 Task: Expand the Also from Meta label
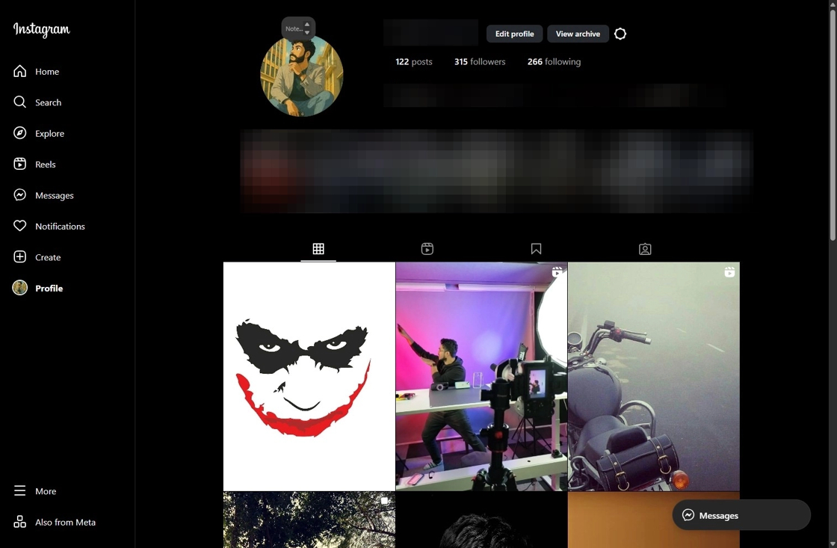pyautogui.click(x=65, y=523)
